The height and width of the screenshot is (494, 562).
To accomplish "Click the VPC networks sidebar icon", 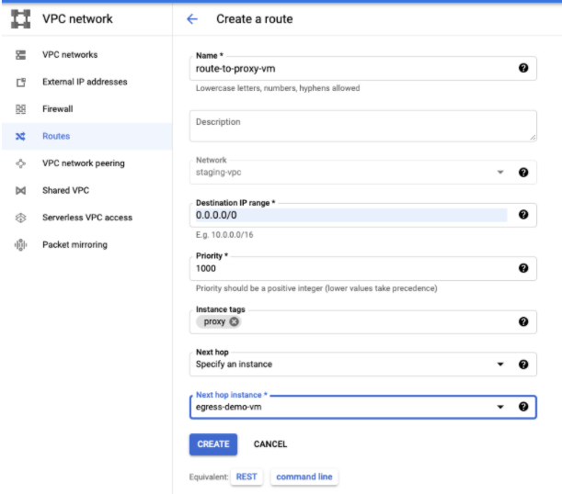I will (x=20, y=55).
